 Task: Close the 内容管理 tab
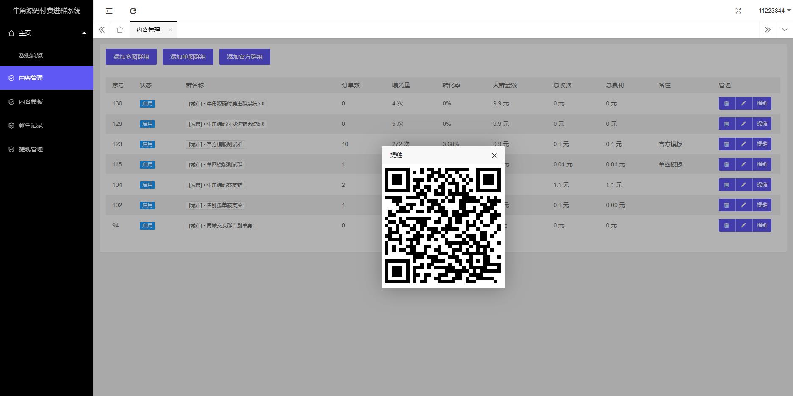(170, 30)
